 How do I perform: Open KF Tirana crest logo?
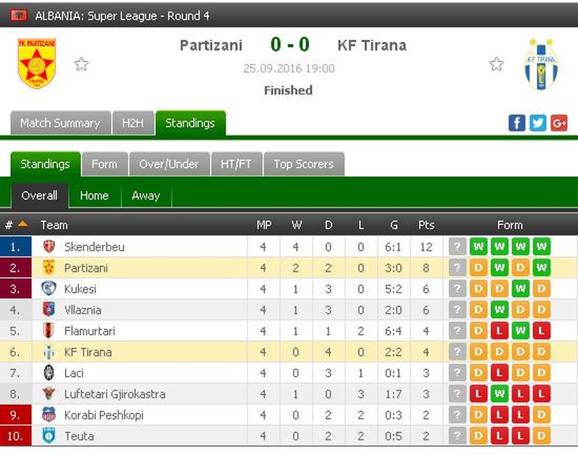[541, 64]
